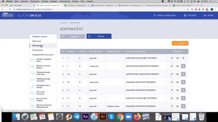Viewport: 218px width, 122px height.
Task: Bookmark page with star icon
Action: pos(188,9)
